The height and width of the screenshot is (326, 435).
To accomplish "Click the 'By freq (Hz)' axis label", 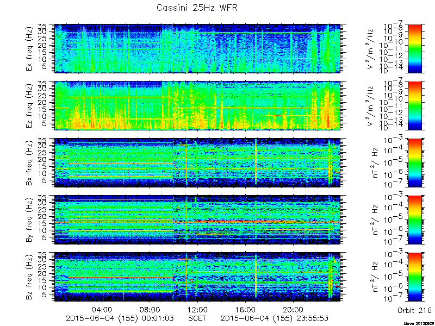I will click(29, 220).
